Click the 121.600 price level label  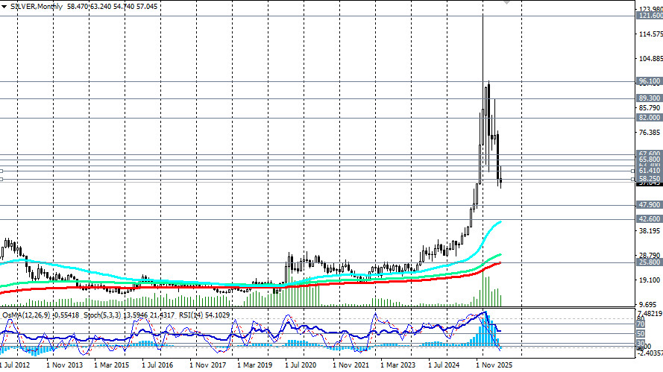(x=650, y=16)
